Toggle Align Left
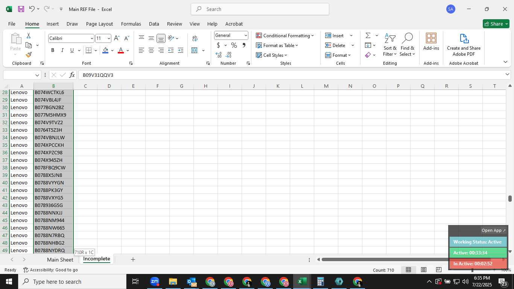The image size is (514, 289). point(141,50)
